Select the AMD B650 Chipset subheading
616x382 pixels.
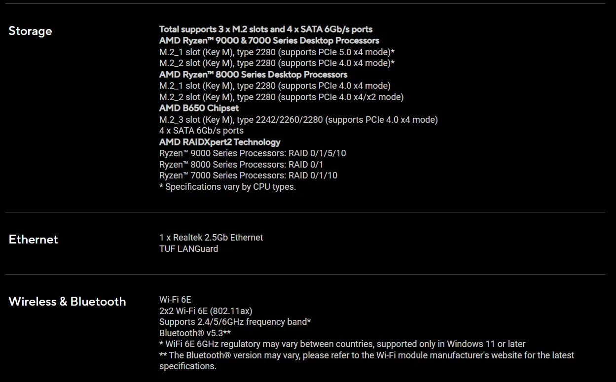199,108
